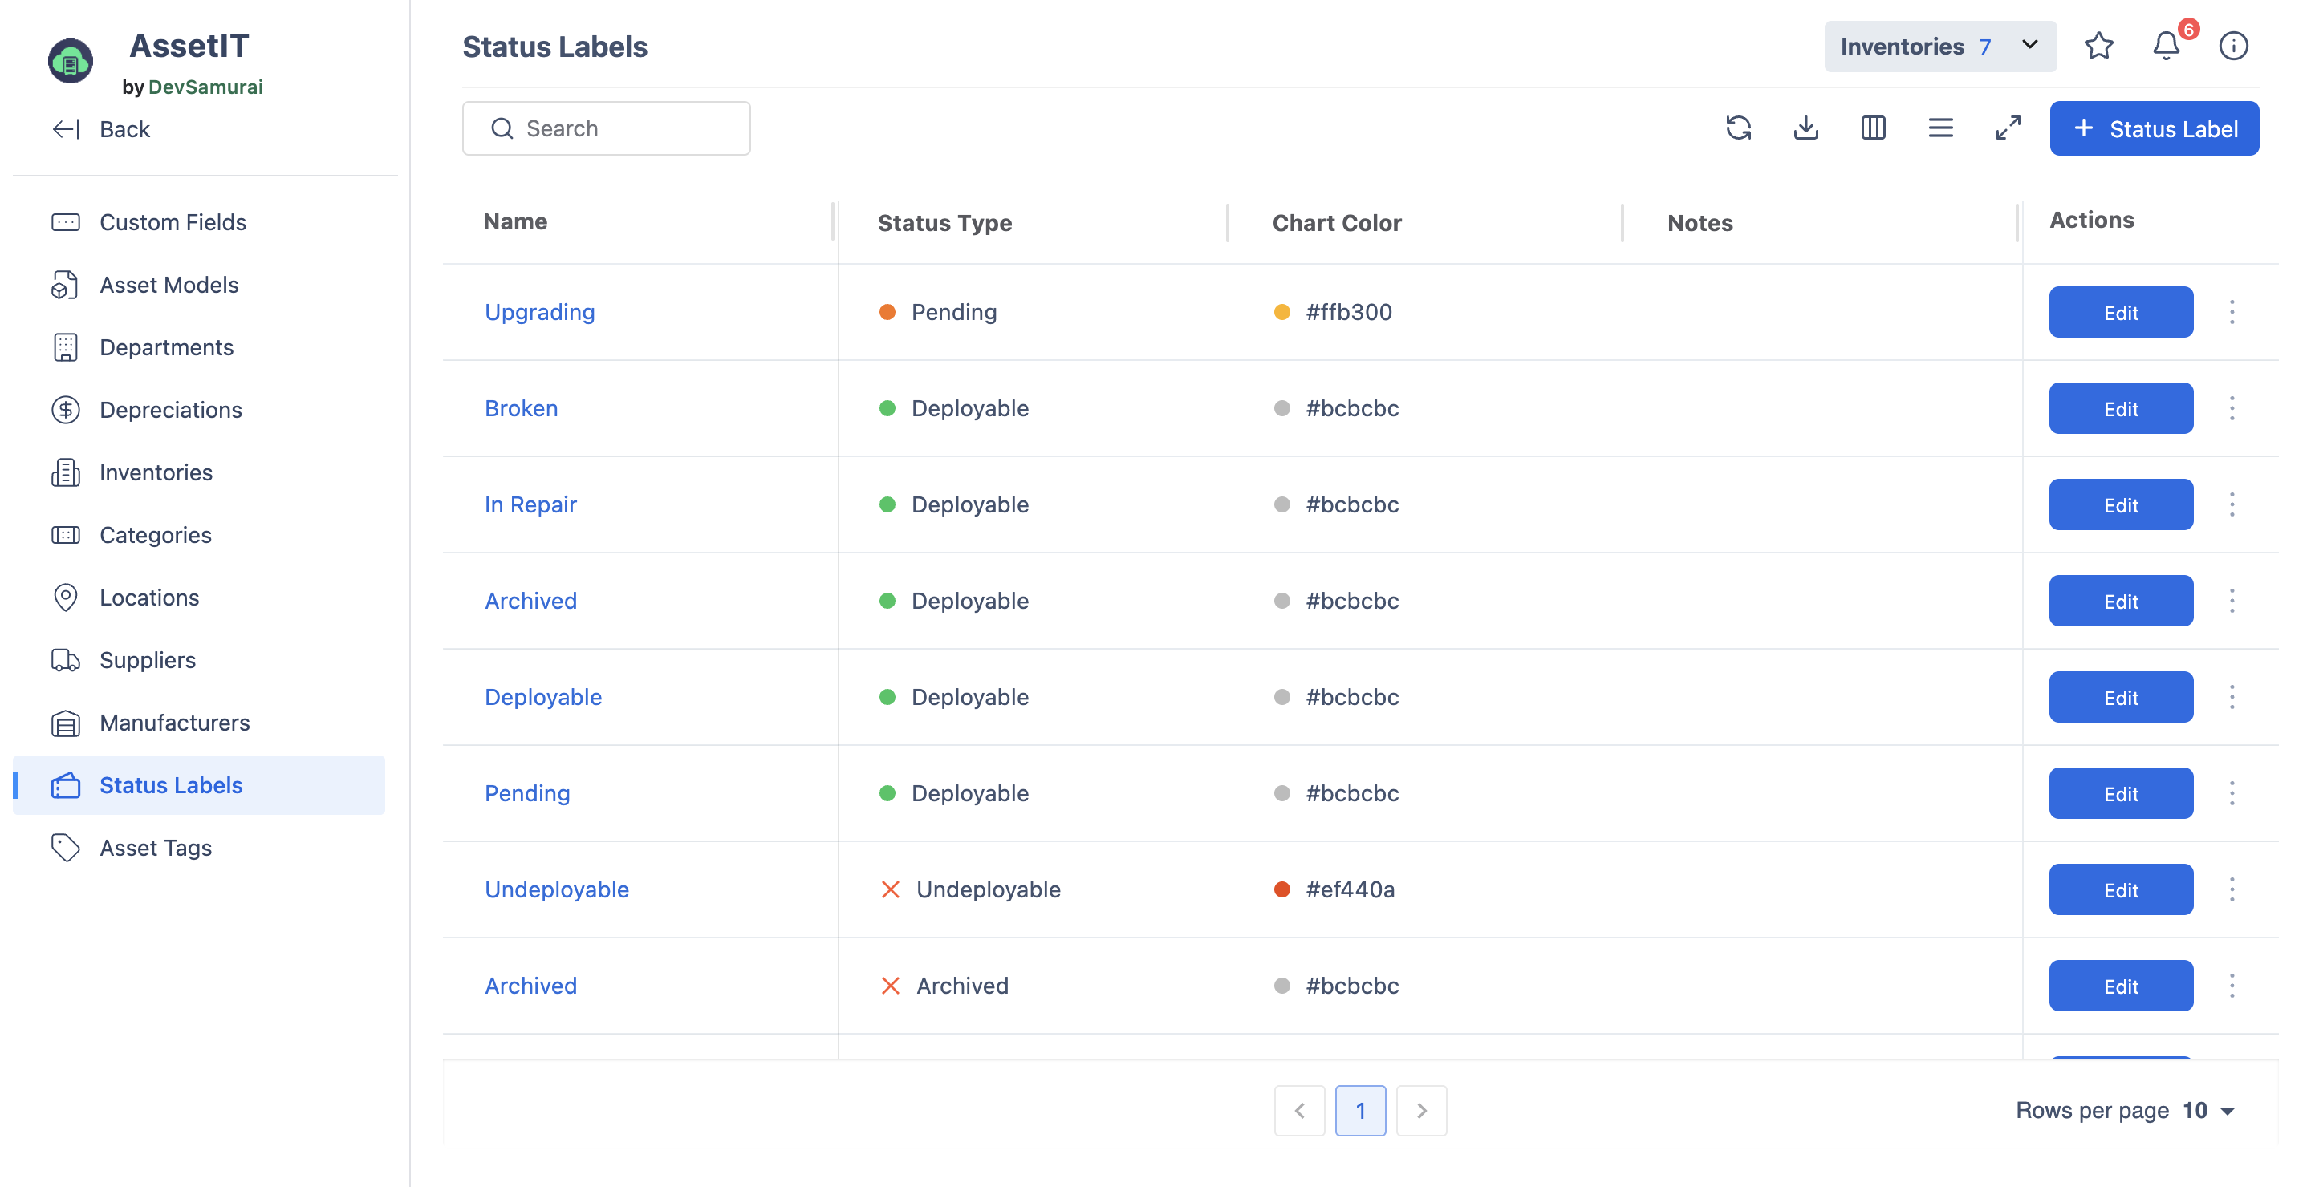Click the add Status Label button
The width and height of the screenshot is (2311, 1187).
2154,128
